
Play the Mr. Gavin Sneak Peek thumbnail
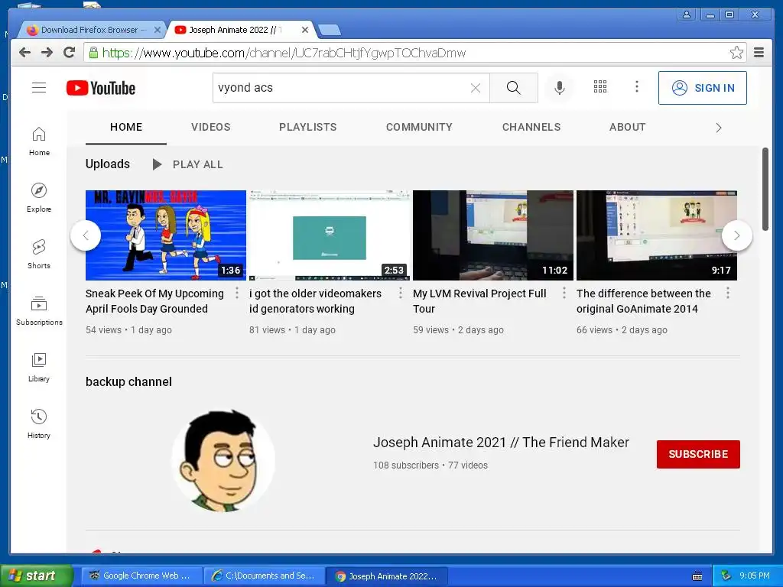click(166, 235)
